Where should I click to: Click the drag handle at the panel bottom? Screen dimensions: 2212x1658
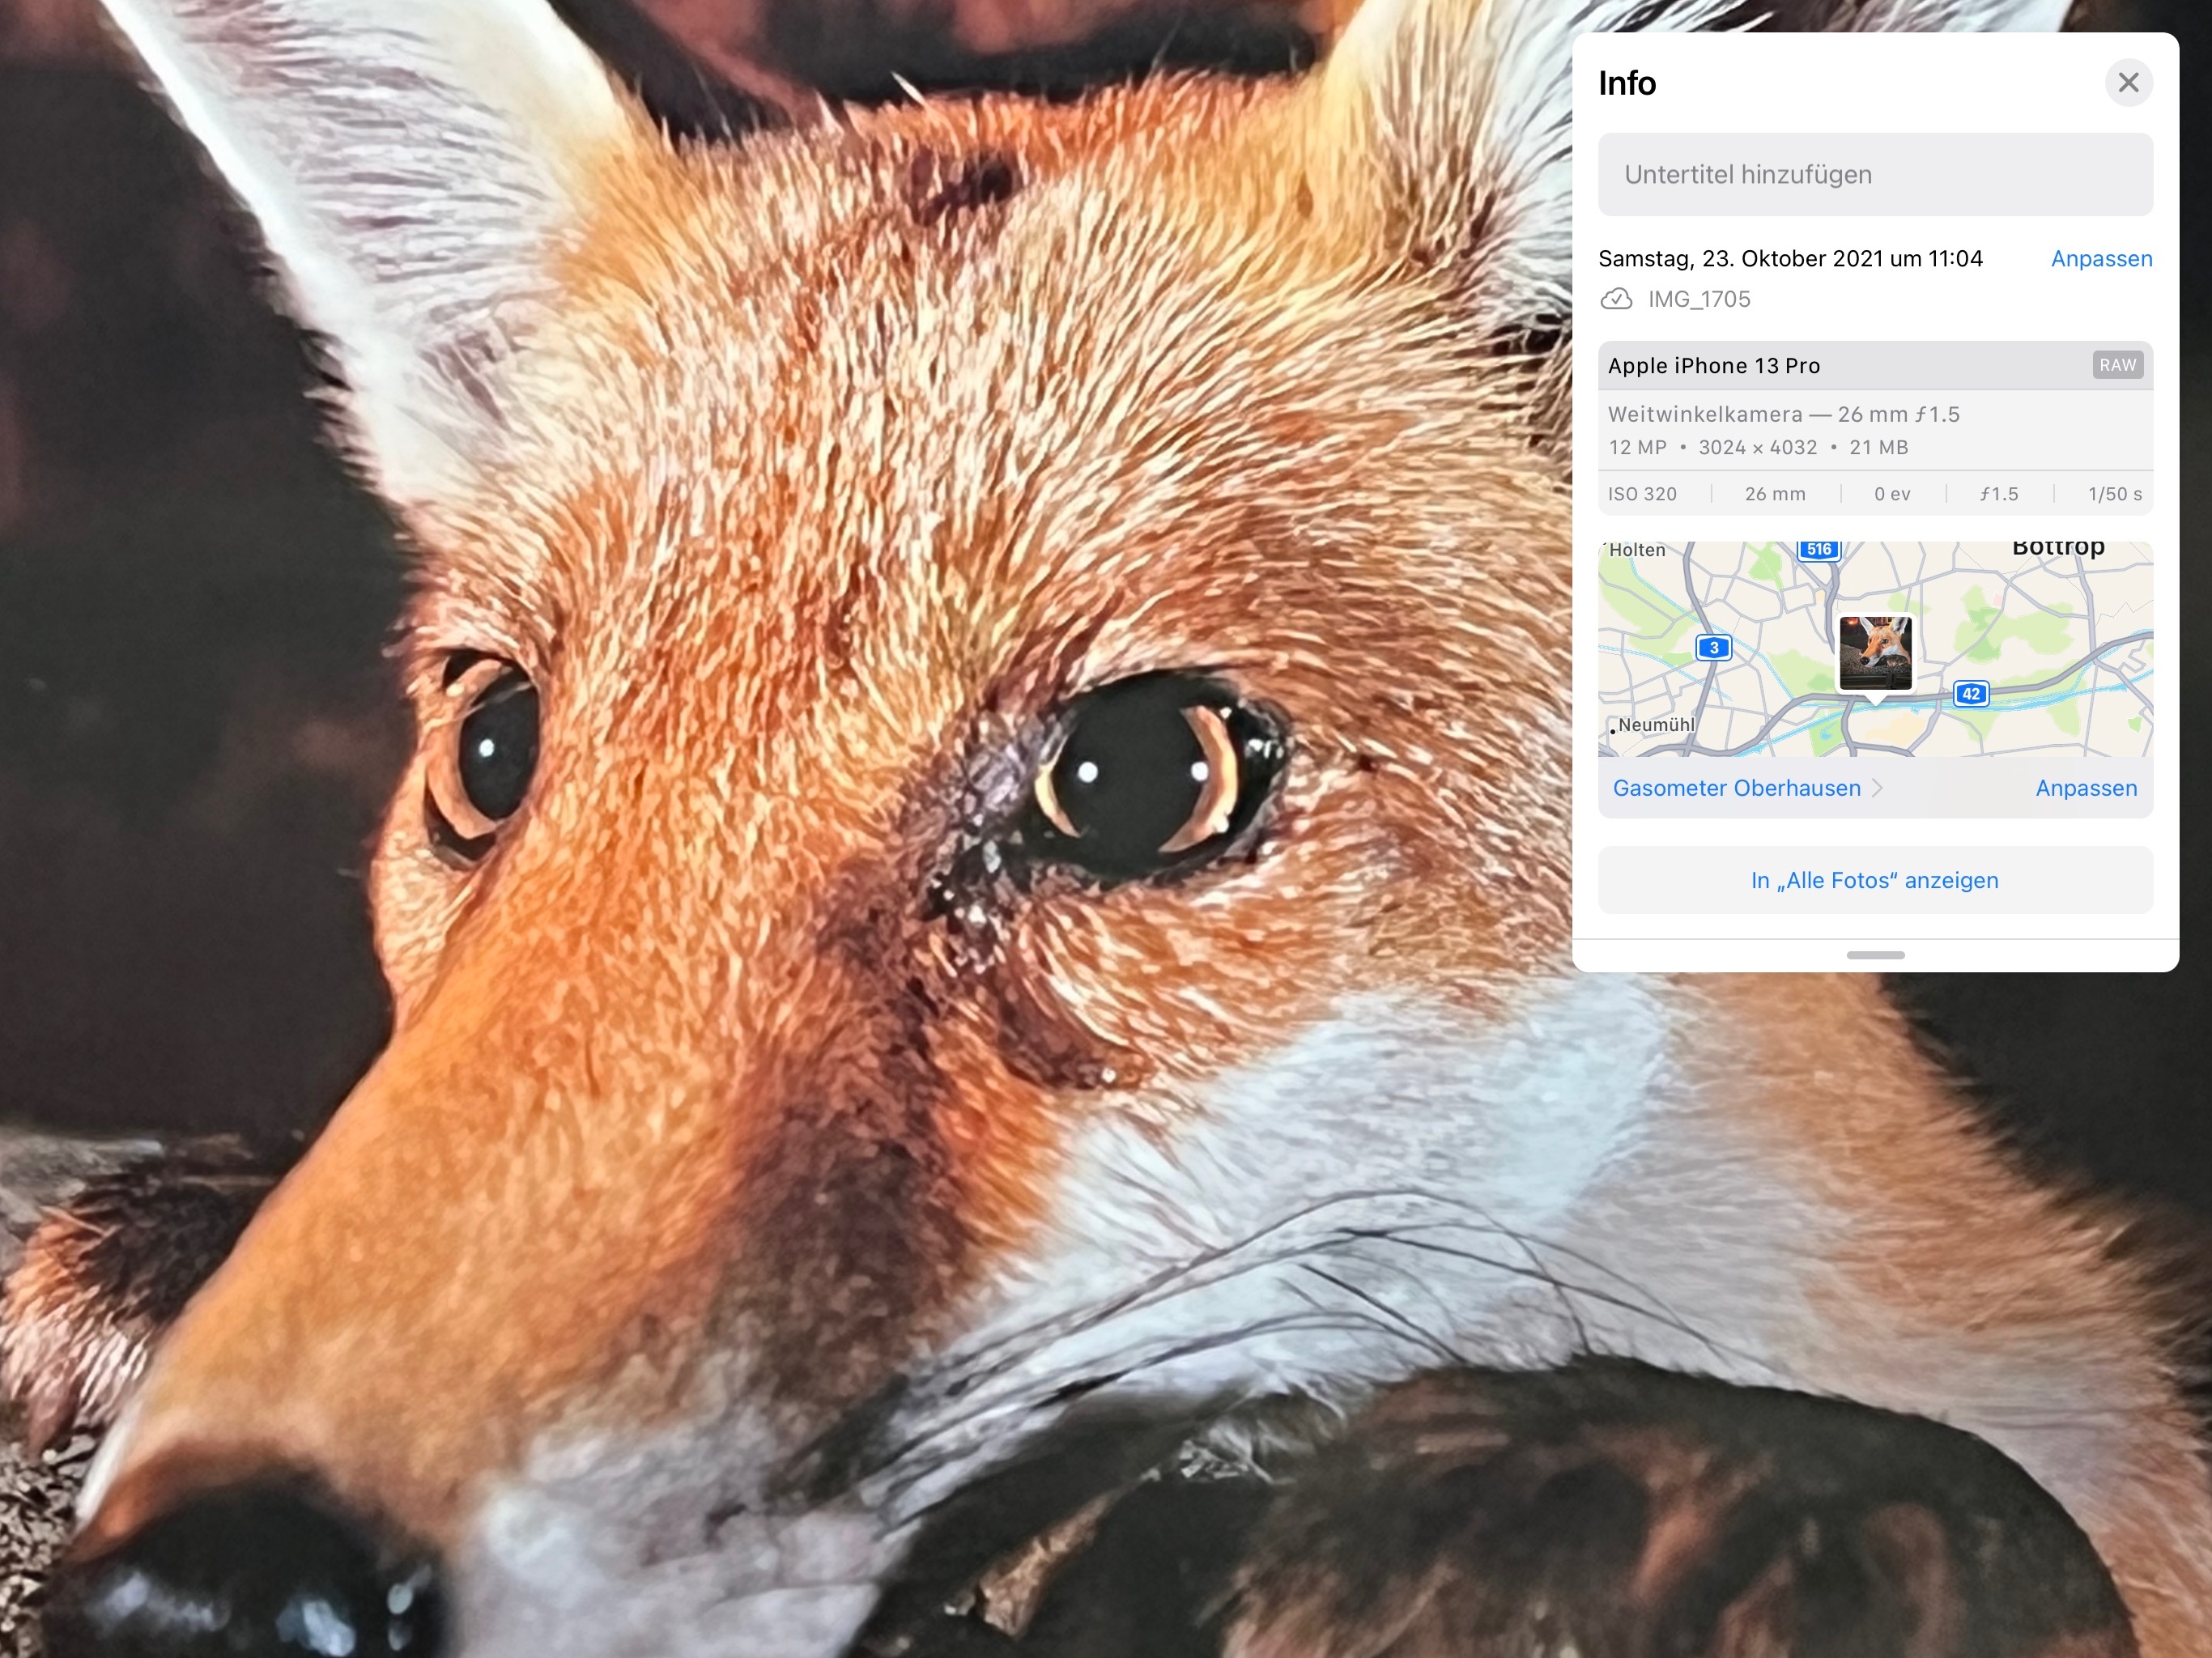[x=1875, y=955]
